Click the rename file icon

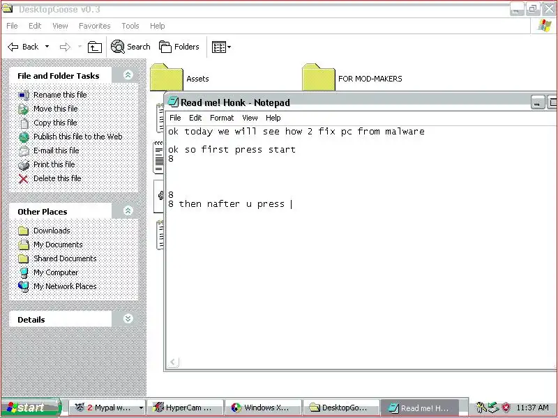point(24,95)
